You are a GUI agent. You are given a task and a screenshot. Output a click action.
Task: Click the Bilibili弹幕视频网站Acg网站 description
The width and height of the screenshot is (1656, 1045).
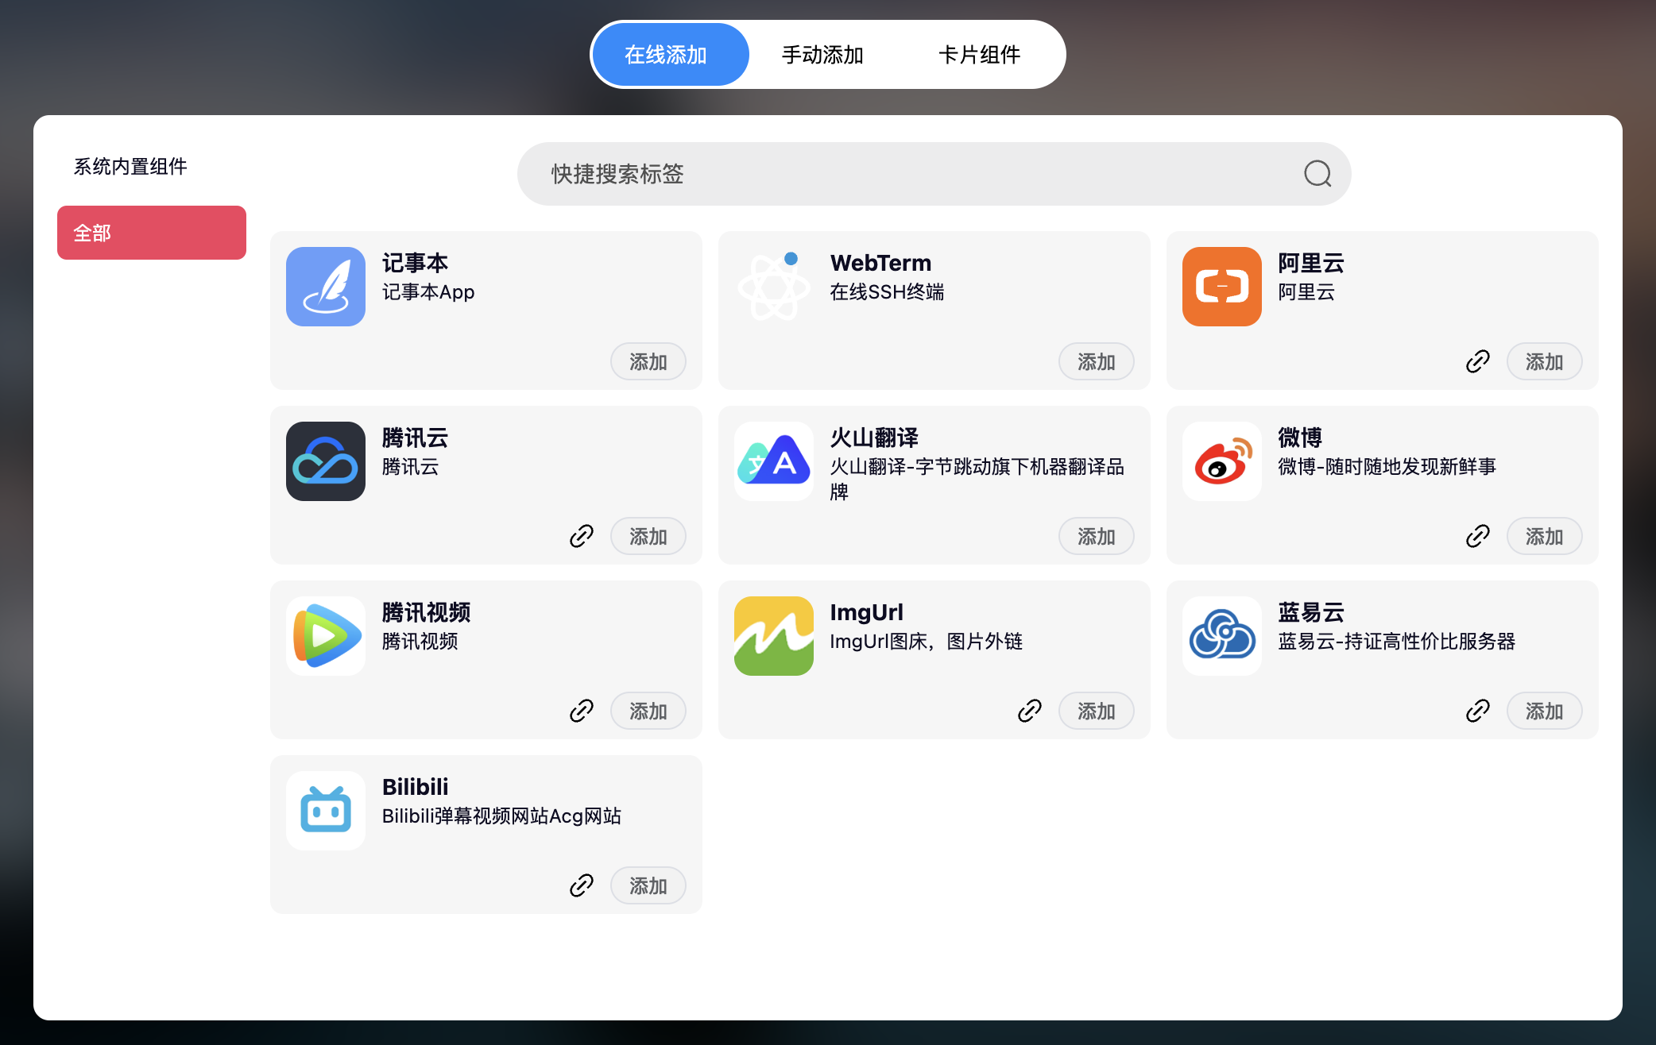click(501, 816)
